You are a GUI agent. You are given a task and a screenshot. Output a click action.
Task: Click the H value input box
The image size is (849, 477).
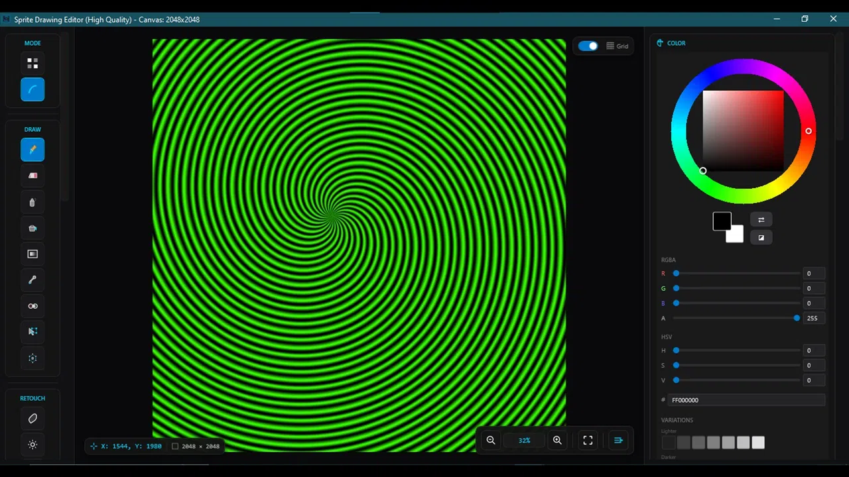[815, 350]
